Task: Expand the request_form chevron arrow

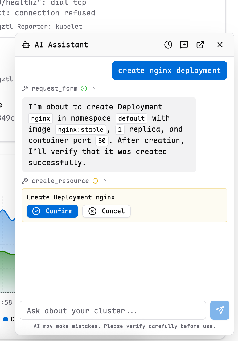Action: pyautogui.click(x=93, y=88)
